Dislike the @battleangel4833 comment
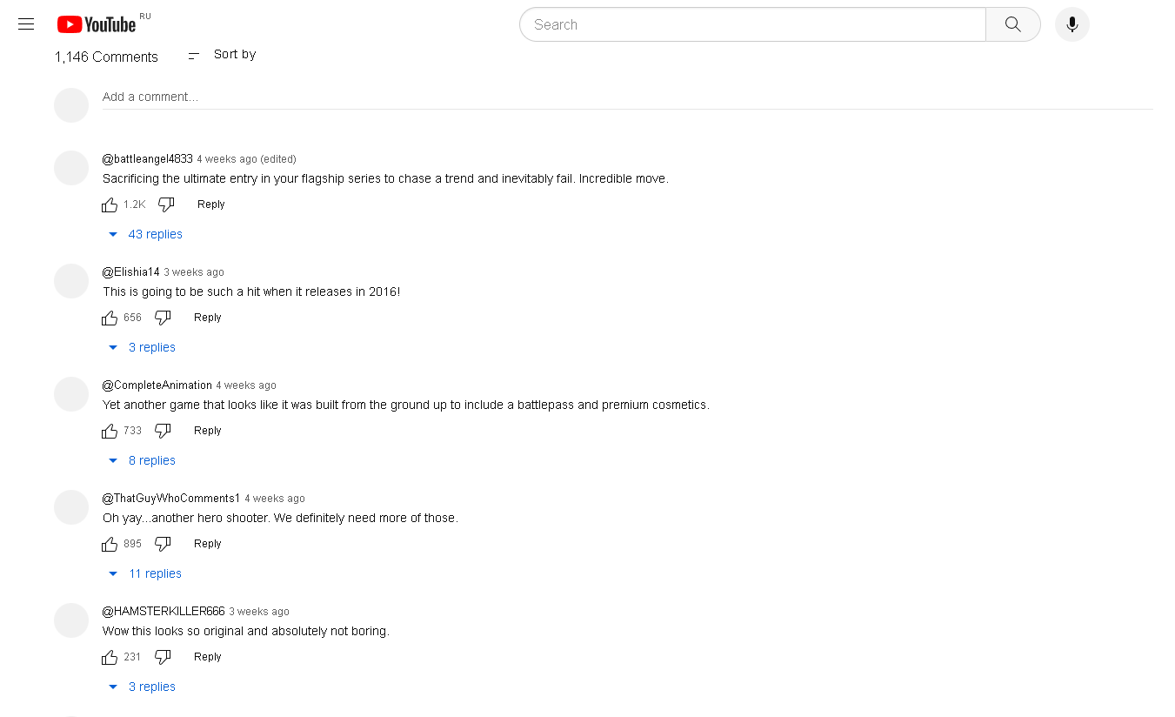The width and height of the screenshot is (1175, 717). click(x=166, y=204)
